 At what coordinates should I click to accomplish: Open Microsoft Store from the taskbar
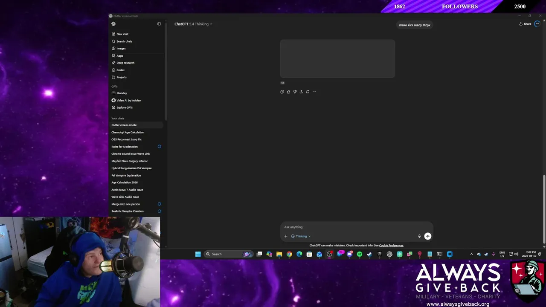click(309, 254)
